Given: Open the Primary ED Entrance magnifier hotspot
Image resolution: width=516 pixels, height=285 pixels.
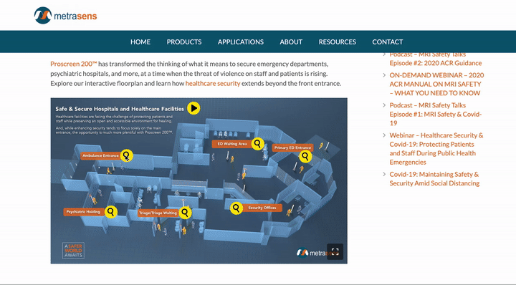Looking at the screenshot, I should (305, 156).
